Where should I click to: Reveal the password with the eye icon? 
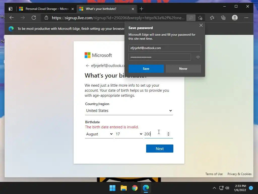(x=198, y=57)
